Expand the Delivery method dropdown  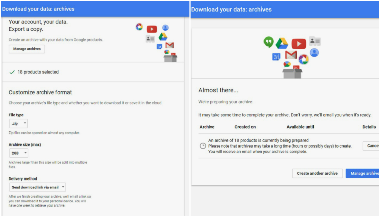click(37, 187)
